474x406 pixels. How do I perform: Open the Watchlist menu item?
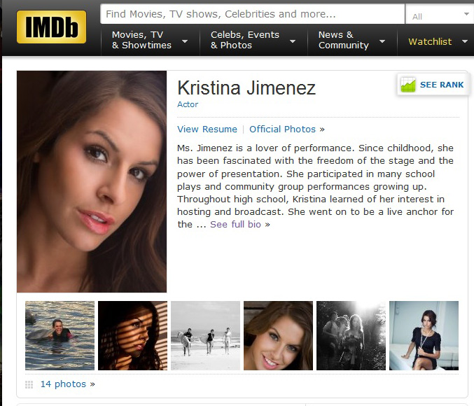[430, 41]
